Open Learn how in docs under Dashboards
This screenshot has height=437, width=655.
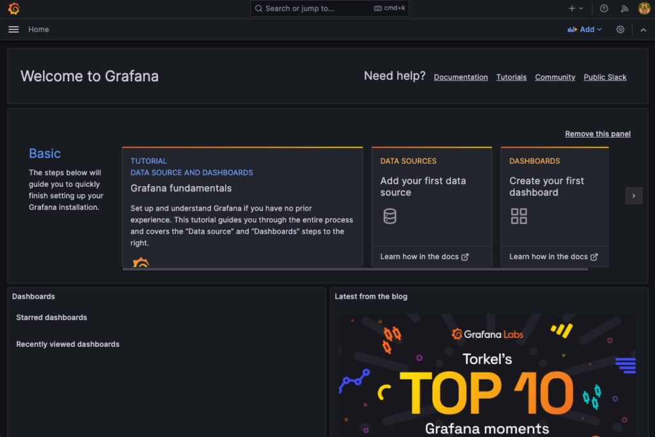(x=553, y=257)
